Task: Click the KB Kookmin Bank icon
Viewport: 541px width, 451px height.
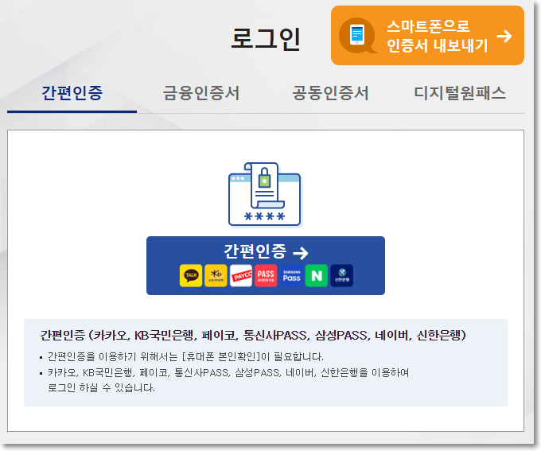Action: 216,276
